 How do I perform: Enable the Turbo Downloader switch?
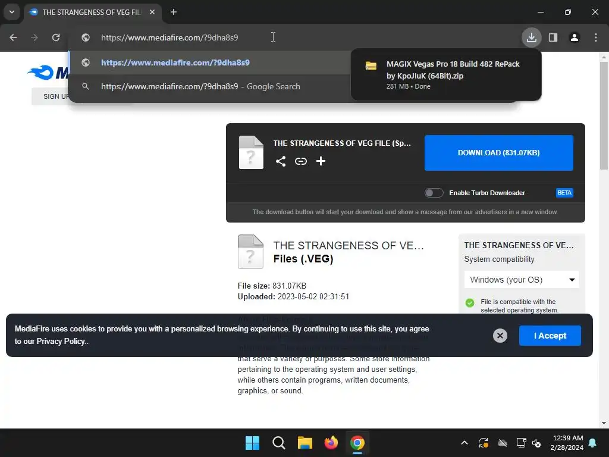click(434, 193)
